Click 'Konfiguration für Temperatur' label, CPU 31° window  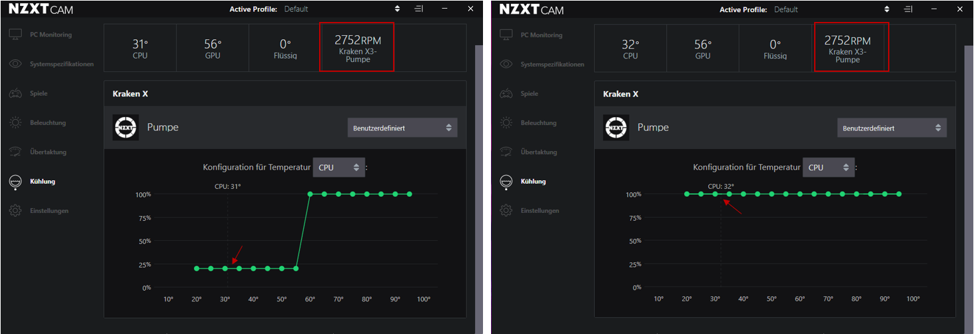[256, 168]
